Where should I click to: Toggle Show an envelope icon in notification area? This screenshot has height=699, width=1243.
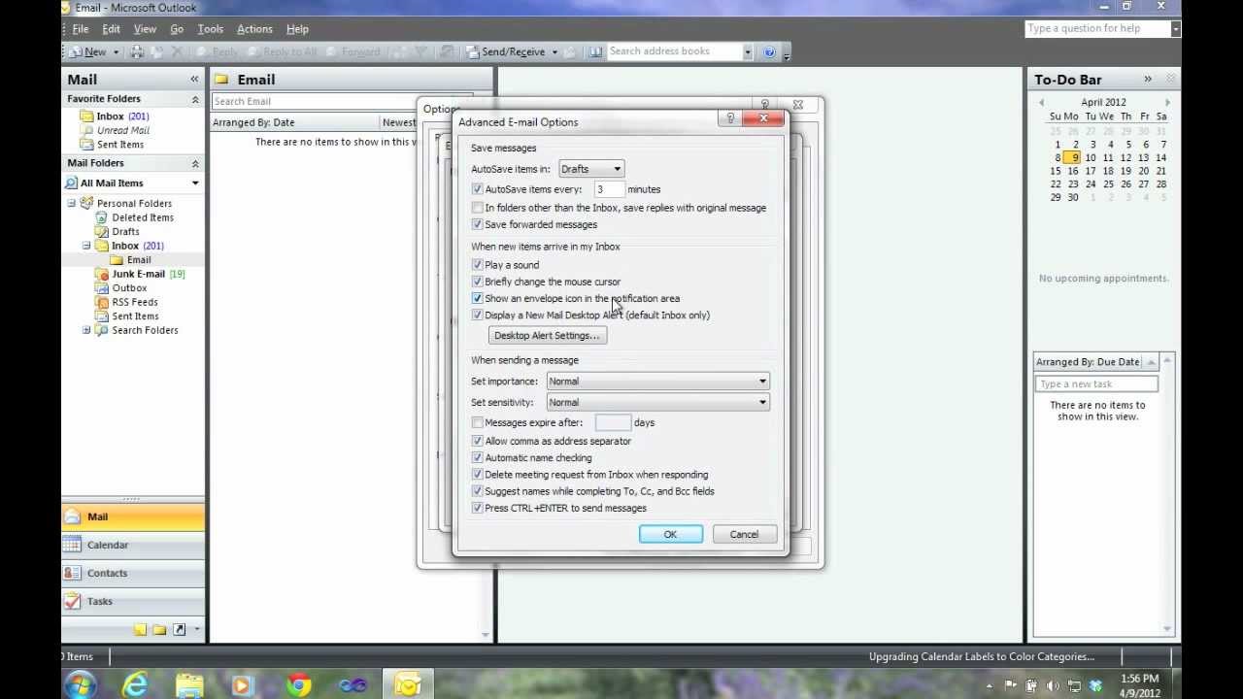click(477, 298)
